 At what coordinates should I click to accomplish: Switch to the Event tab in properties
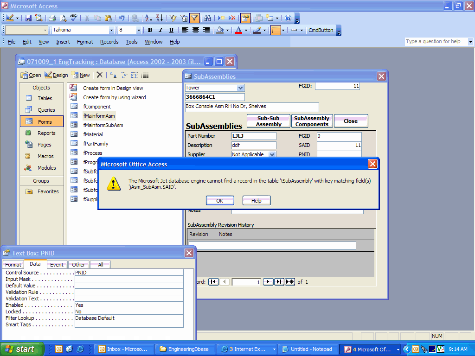(x=57, y=265)
